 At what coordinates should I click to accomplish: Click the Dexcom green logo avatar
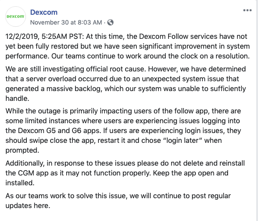[x=16, y=17]
